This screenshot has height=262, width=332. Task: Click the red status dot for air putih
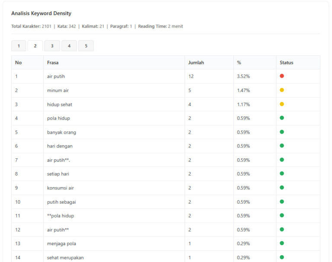282,76
